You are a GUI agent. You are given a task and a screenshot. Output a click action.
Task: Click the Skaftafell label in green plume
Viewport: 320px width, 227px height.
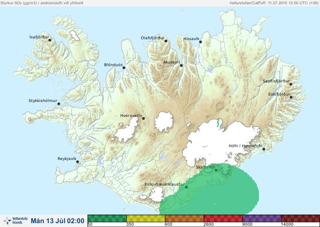[205, 167]
